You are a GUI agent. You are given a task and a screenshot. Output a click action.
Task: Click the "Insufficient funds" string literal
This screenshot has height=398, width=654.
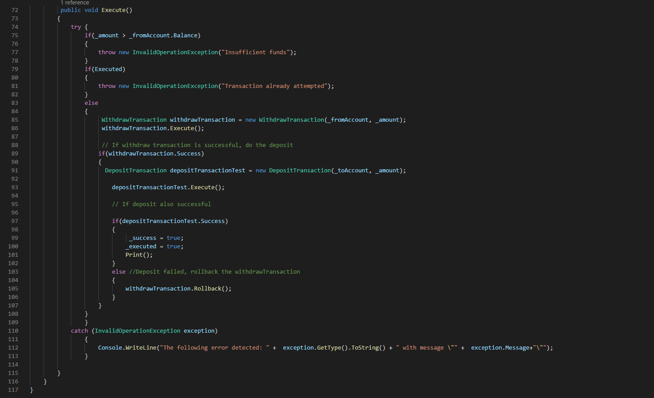click(256, 52)
